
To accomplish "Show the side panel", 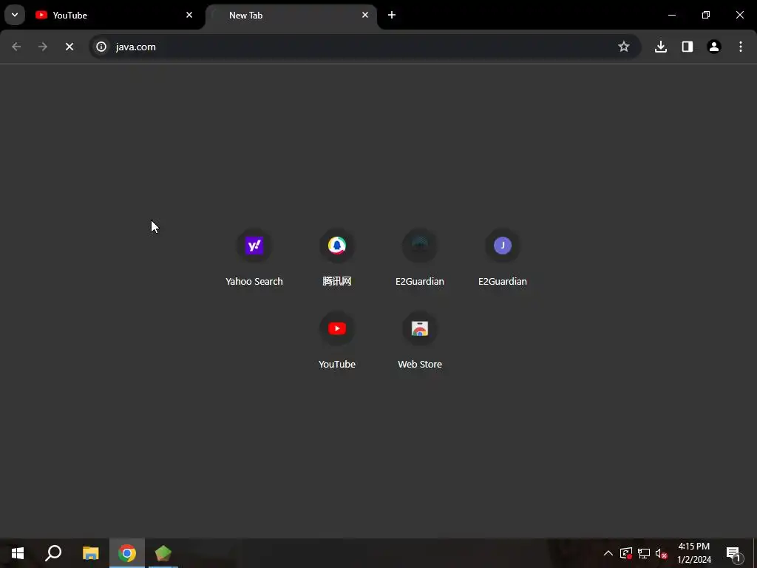I will (688, 47).
